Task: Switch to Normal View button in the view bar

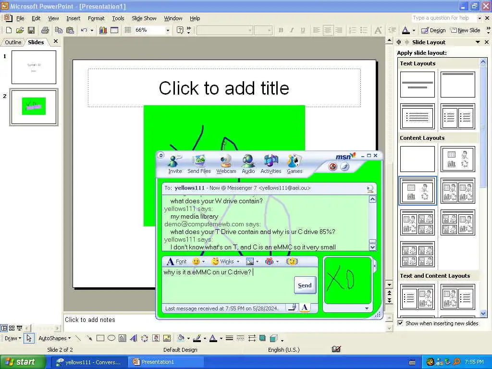Action: tap(4, 328)
